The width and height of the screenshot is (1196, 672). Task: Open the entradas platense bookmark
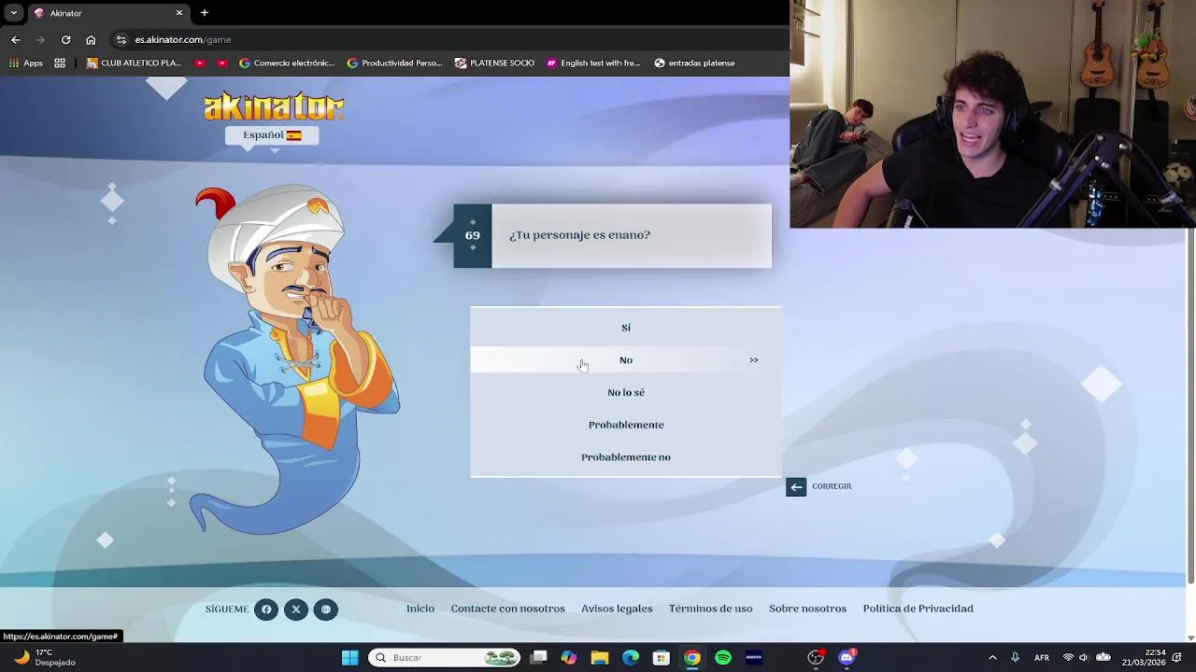point(694,63)
